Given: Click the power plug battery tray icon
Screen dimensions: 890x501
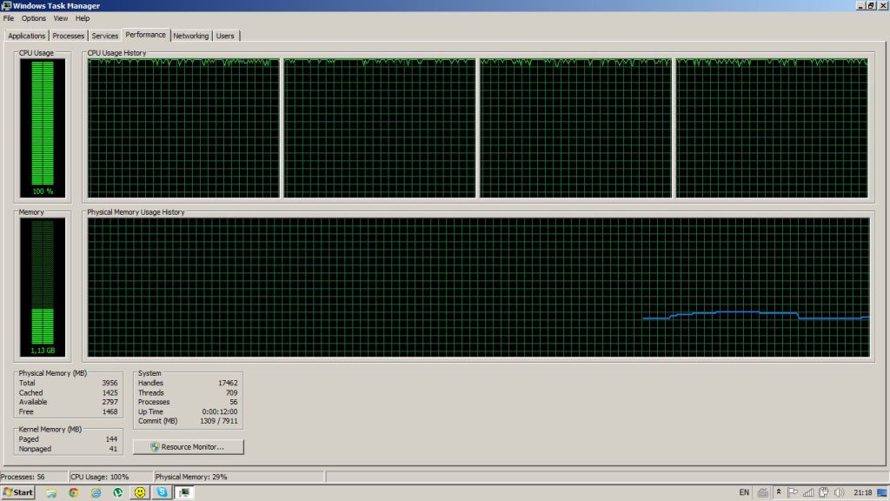Looking at the screenshot, I should point(822,492).
